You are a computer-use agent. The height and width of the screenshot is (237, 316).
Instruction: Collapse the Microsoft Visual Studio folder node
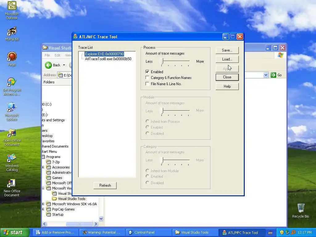[x=43, y=188]
